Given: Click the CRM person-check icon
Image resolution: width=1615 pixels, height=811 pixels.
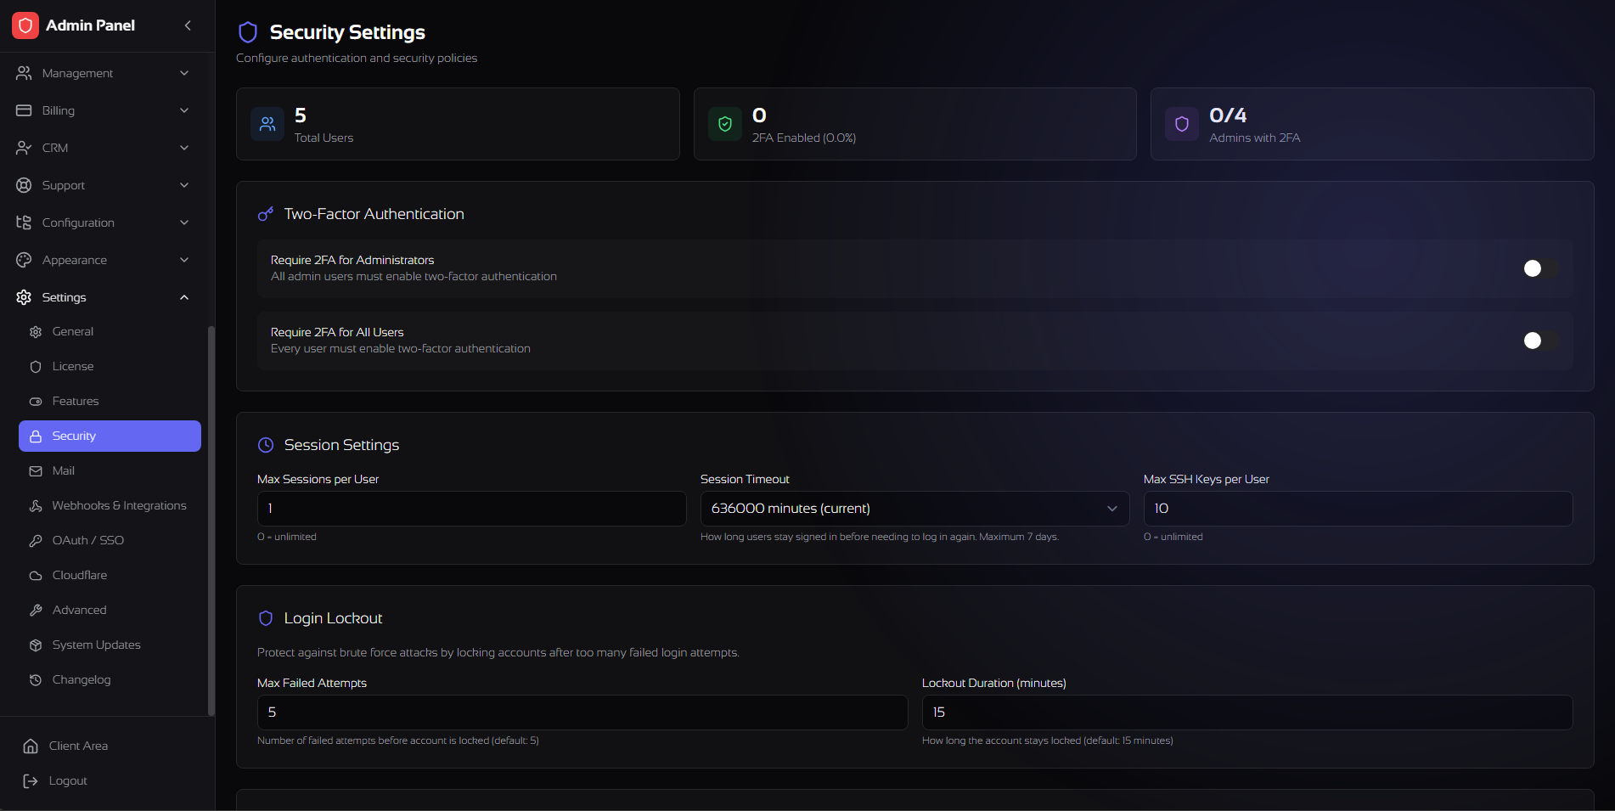Looking at the screenshot, I should [x=24, y=148].
